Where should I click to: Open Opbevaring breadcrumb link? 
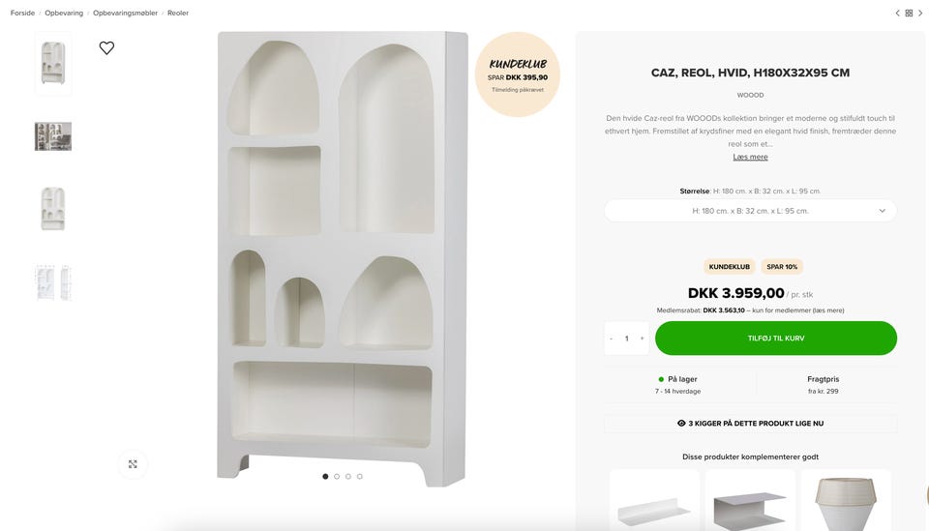(x=64, y=13)
